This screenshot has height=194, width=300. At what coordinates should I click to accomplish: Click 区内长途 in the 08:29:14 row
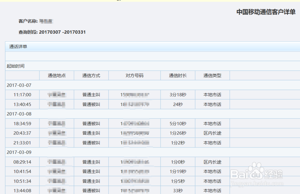click(x=212, y=162)
